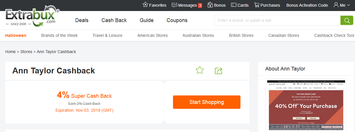The width and height of the screenshot is (355, 132).
Task: Share Ann Taylor Cashback page
Action: coord(218,70)
